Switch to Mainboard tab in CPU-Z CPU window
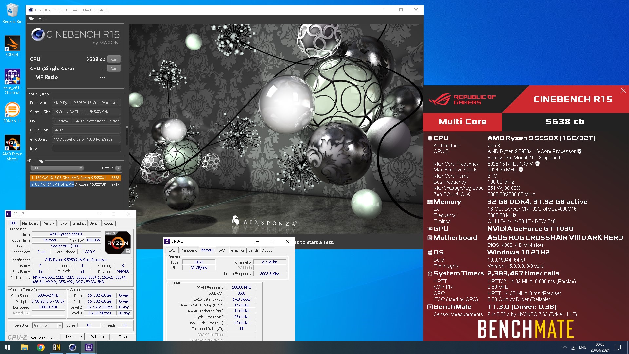 pyautogui.click(x=30, y=223)
